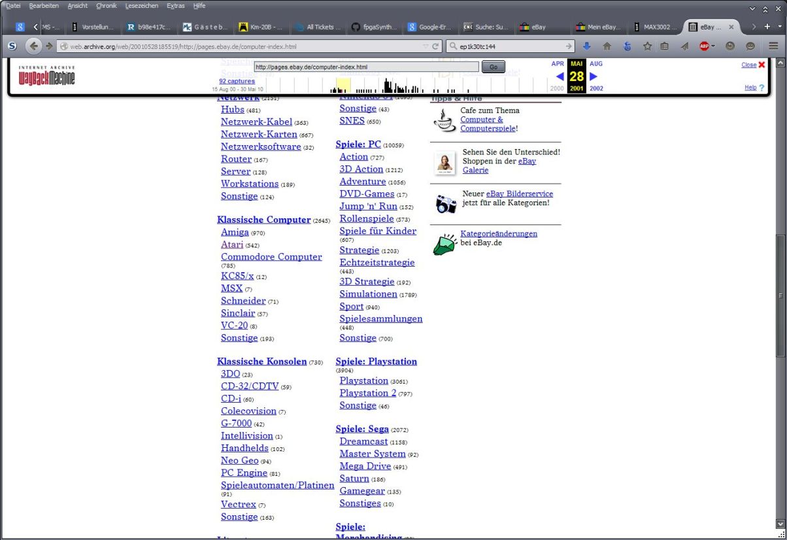The width and height of the screenshot is (787, 540).
Task: List all tabs dropdown arrow
Action: (779, 27)
